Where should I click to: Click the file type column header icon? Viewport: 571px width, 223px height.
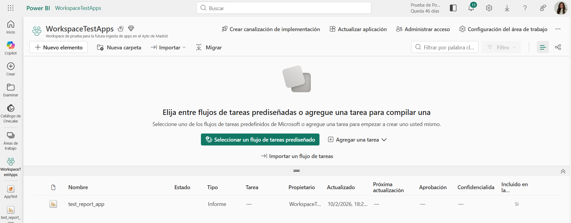pos(53,187)
